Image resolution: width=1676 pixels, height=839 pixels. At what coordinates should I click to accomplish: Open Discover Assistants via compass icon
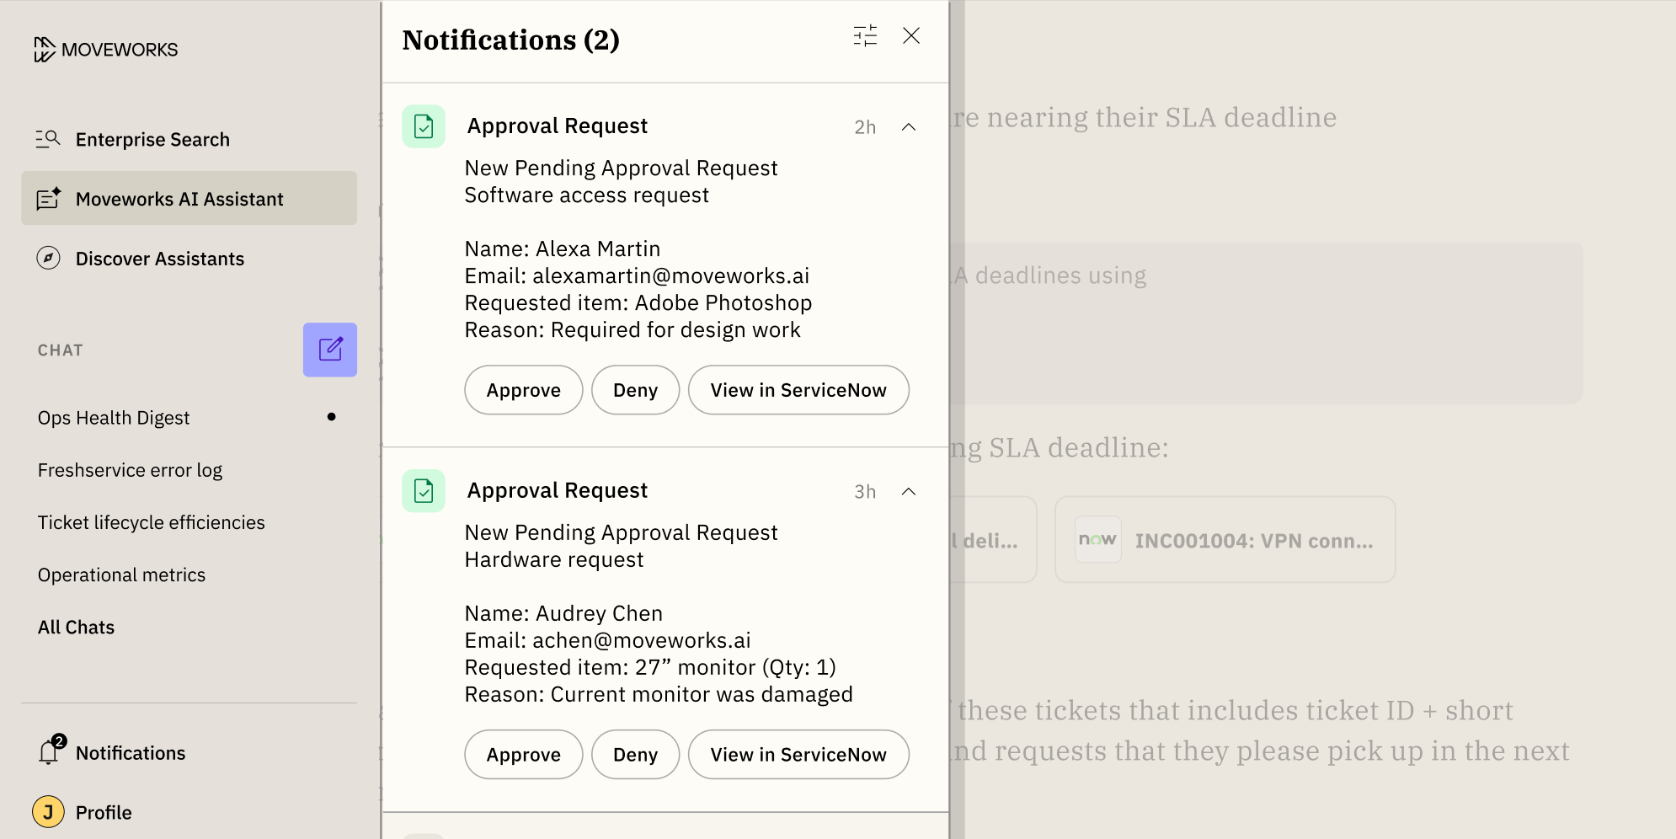47,259
